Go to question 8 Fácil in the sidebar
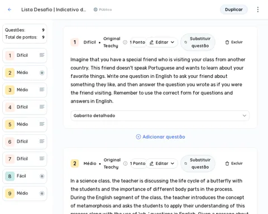This screenshot has width=268, height=214. tap(25, 176)
